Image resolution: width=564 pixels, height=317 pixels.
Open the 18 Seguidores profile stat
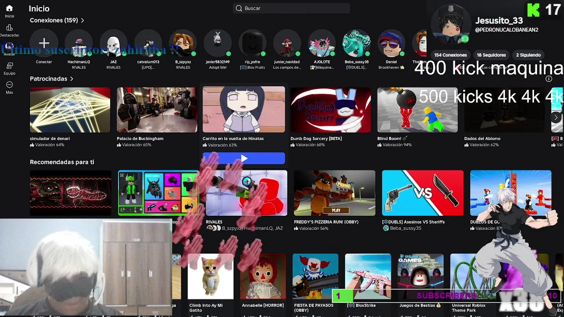(x=491, y=55)
